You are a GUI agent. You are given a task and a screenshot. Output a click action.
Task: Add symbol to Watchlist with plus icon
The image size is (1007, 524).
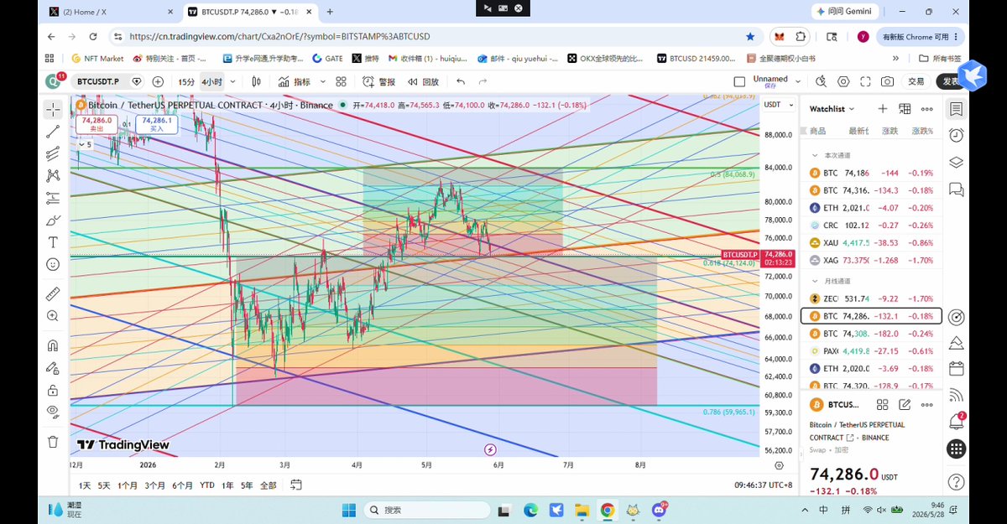pyautogui.click(x=882, y=109)
